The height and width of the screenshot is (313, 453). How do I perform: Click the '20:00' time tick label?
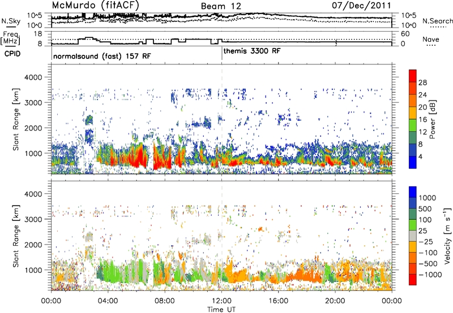tap(335, 301)
